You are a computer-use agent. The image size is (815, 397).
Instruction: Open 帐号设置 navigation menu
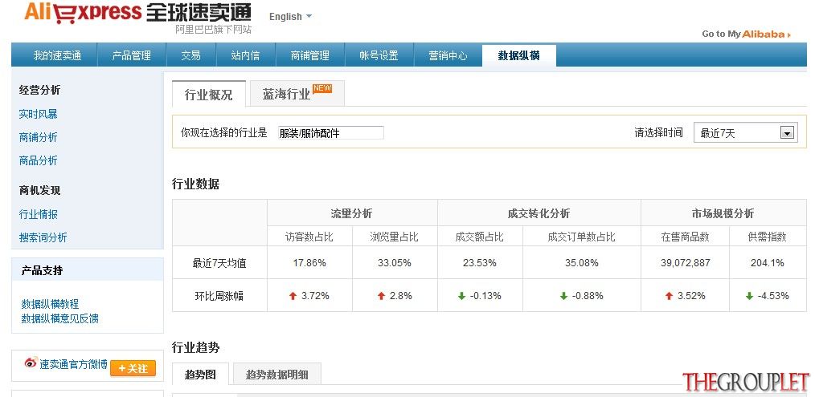[379, 55]
